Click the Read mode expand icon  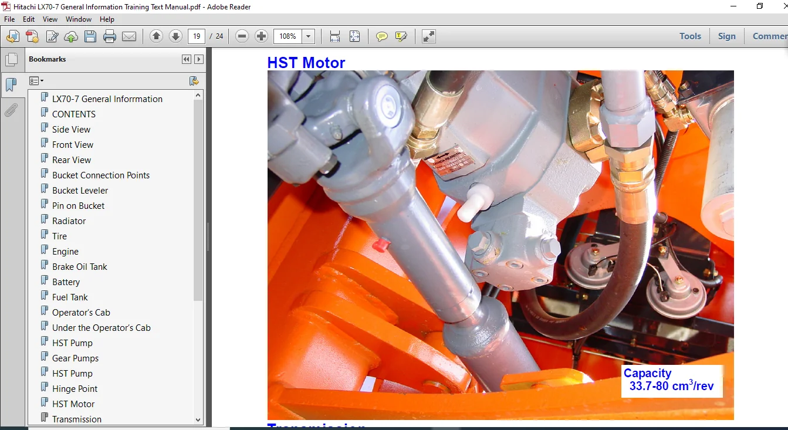pos(429,36)
